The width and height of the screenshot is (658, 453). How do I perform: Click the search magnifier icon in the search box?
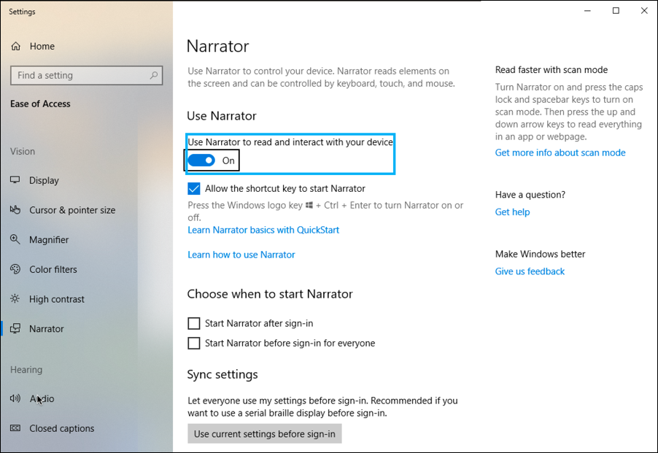(152, 75)
